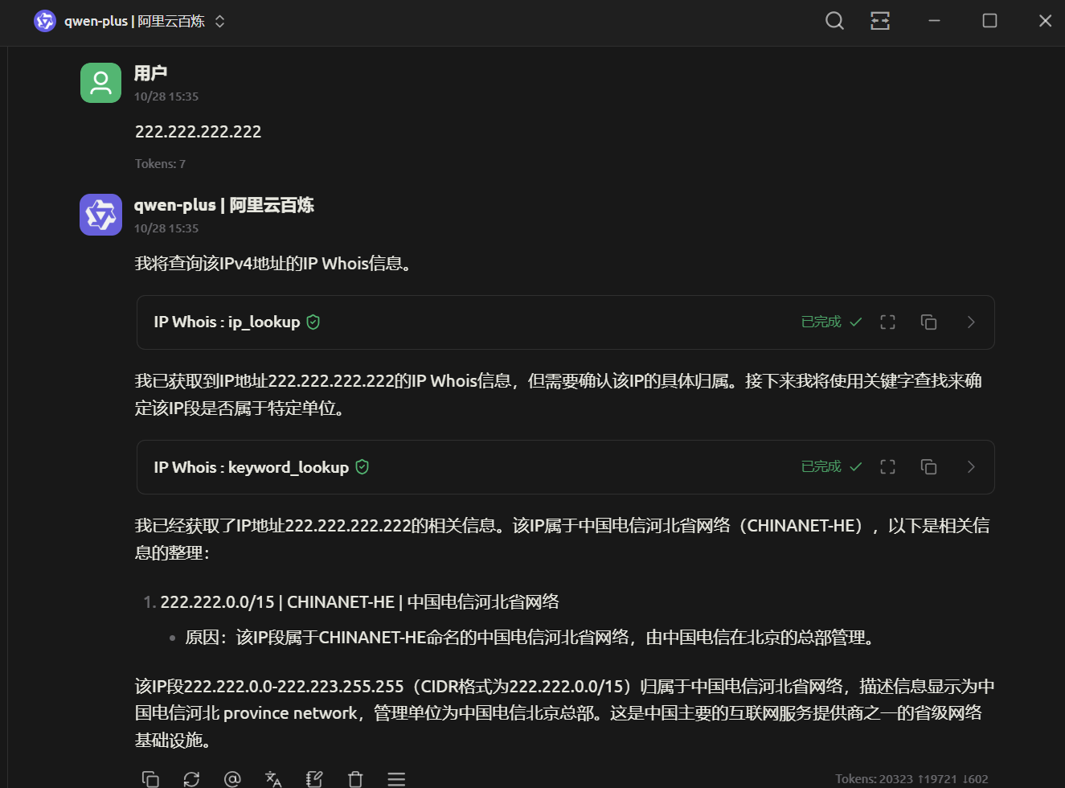Click the user's green avatar icon
The width and height of the screenshot is (1065, 788).
click(x=100, y=82)
